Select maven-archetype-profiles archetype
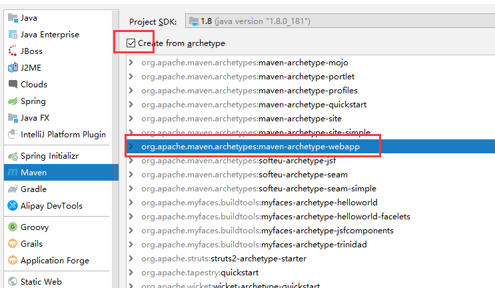The width and height of the screenshot is (495, 288). pos(249,90)
